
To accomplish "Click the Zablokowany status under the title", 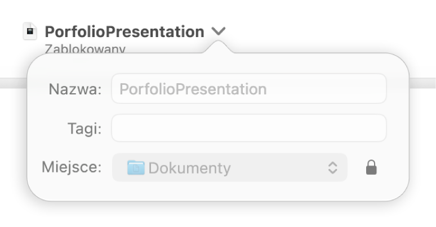I will (85, 48).
